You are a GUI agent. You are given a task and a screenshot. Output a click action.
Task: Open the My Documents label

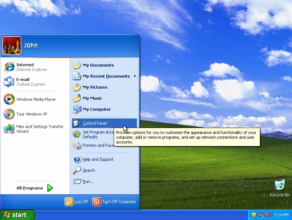click(x=98, y=65)
